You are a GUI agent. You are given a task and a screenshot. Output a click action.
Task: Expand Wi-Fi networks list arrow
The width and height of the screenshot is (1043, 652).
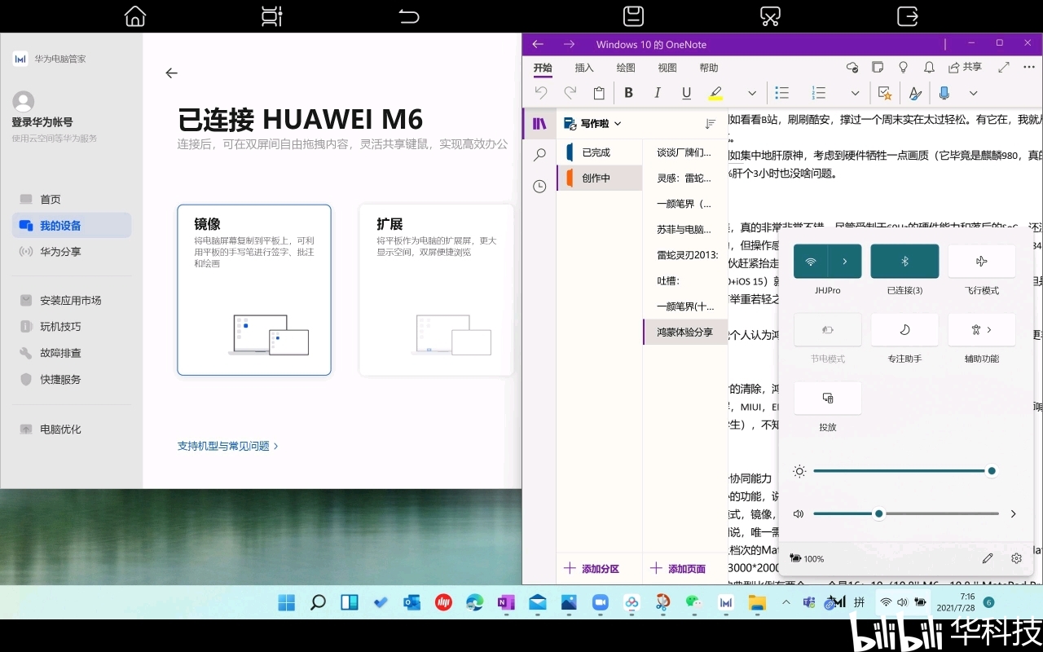point(845,262)
